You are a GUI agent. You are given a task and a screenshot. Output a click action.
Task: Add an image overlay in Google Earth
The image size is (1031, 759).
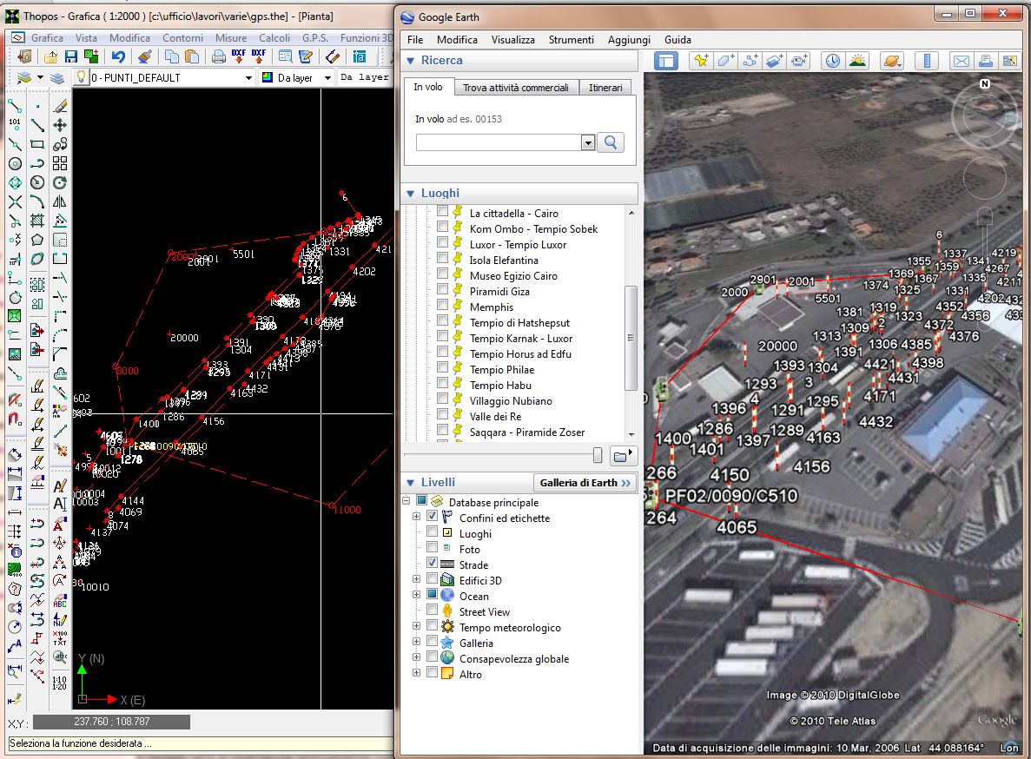click(774, 61)
